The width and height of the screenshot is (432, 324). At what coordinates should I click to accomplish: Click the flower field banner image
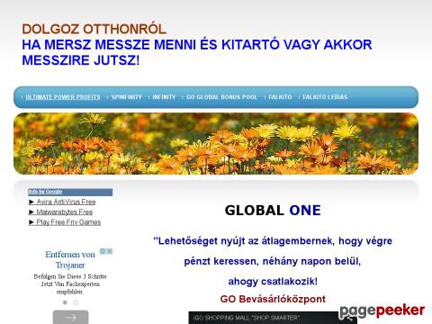point(216,144)
